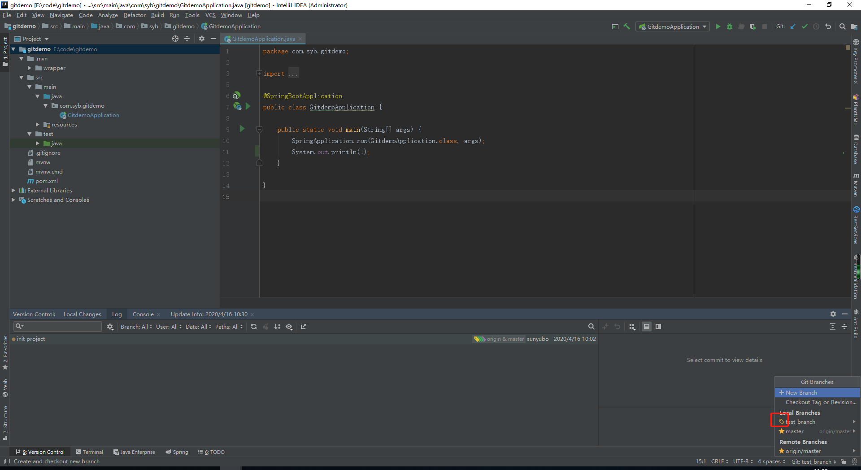Toggle Structure tool window on left strip
This screenshot has width=861, height=470.
click(x=5, y=422)
